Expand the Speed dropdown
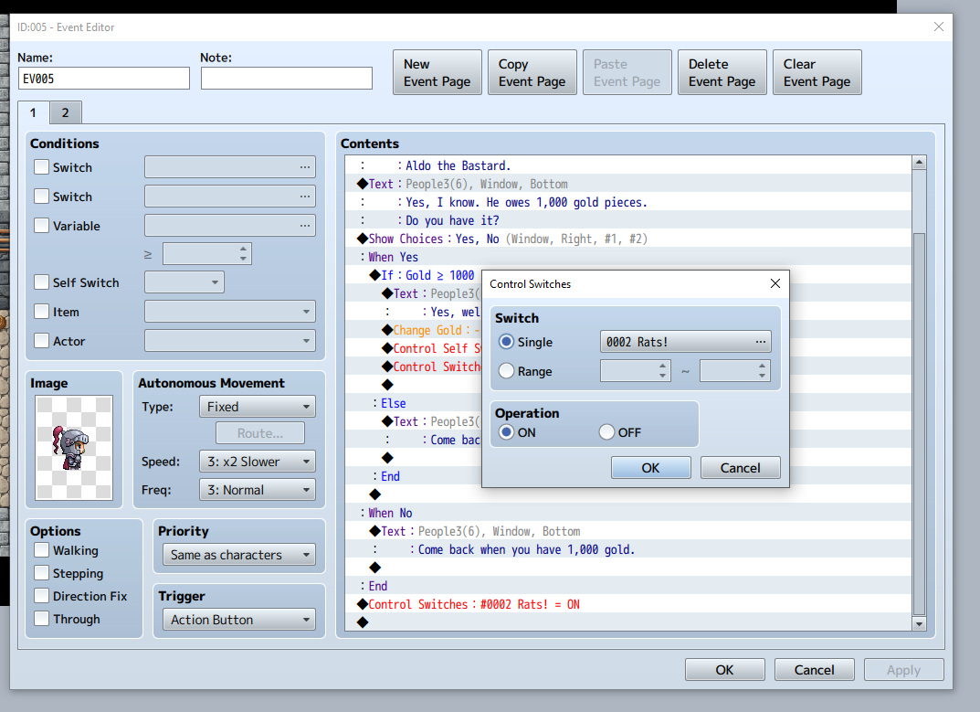This screenshot has height=712, width=980. click(x=257, y=462)
